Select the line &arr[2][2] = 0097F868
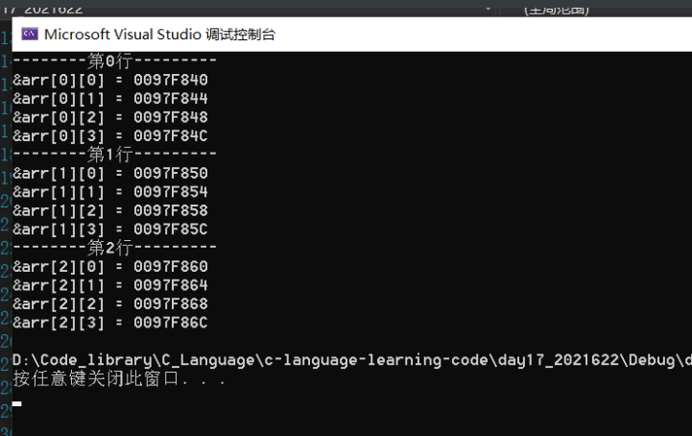 [x=110, y=303]
